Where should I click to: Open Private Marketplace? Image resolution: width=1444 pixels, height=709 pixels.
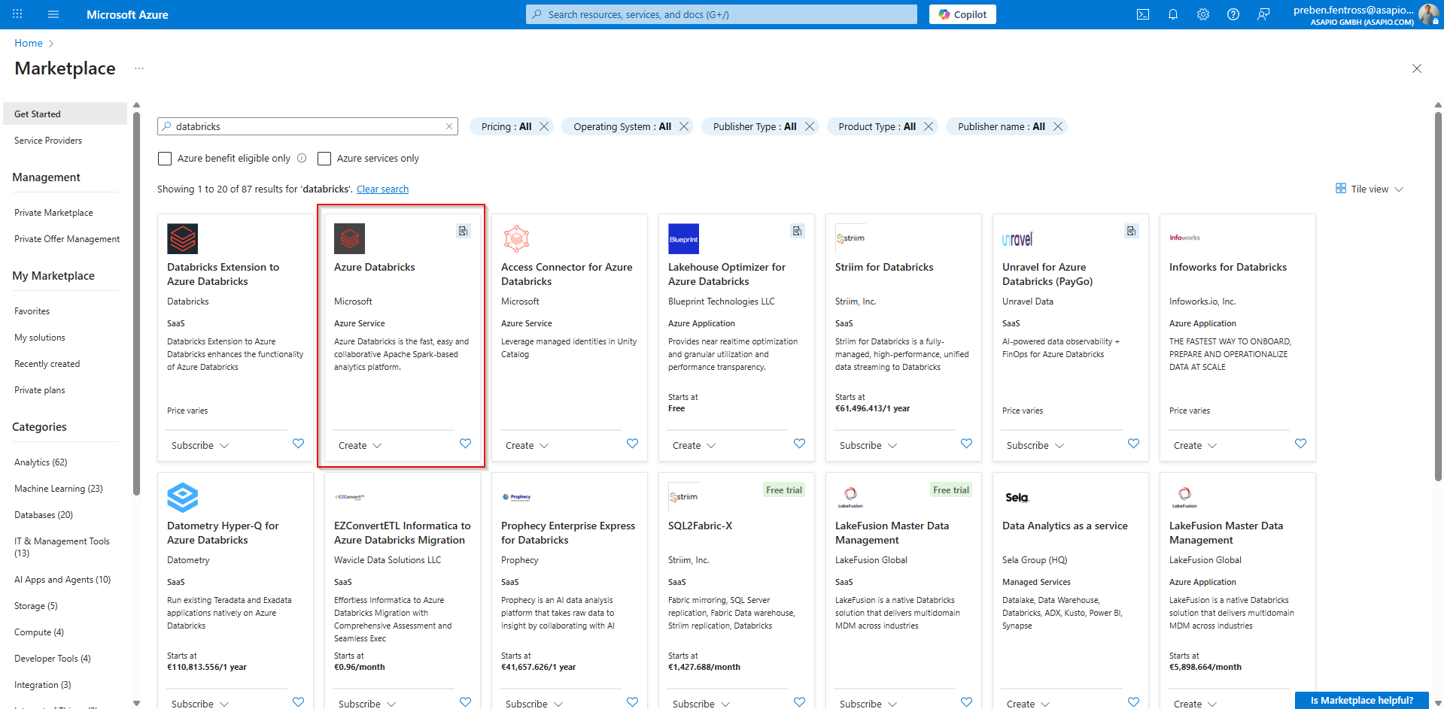[x=53, y=213]
